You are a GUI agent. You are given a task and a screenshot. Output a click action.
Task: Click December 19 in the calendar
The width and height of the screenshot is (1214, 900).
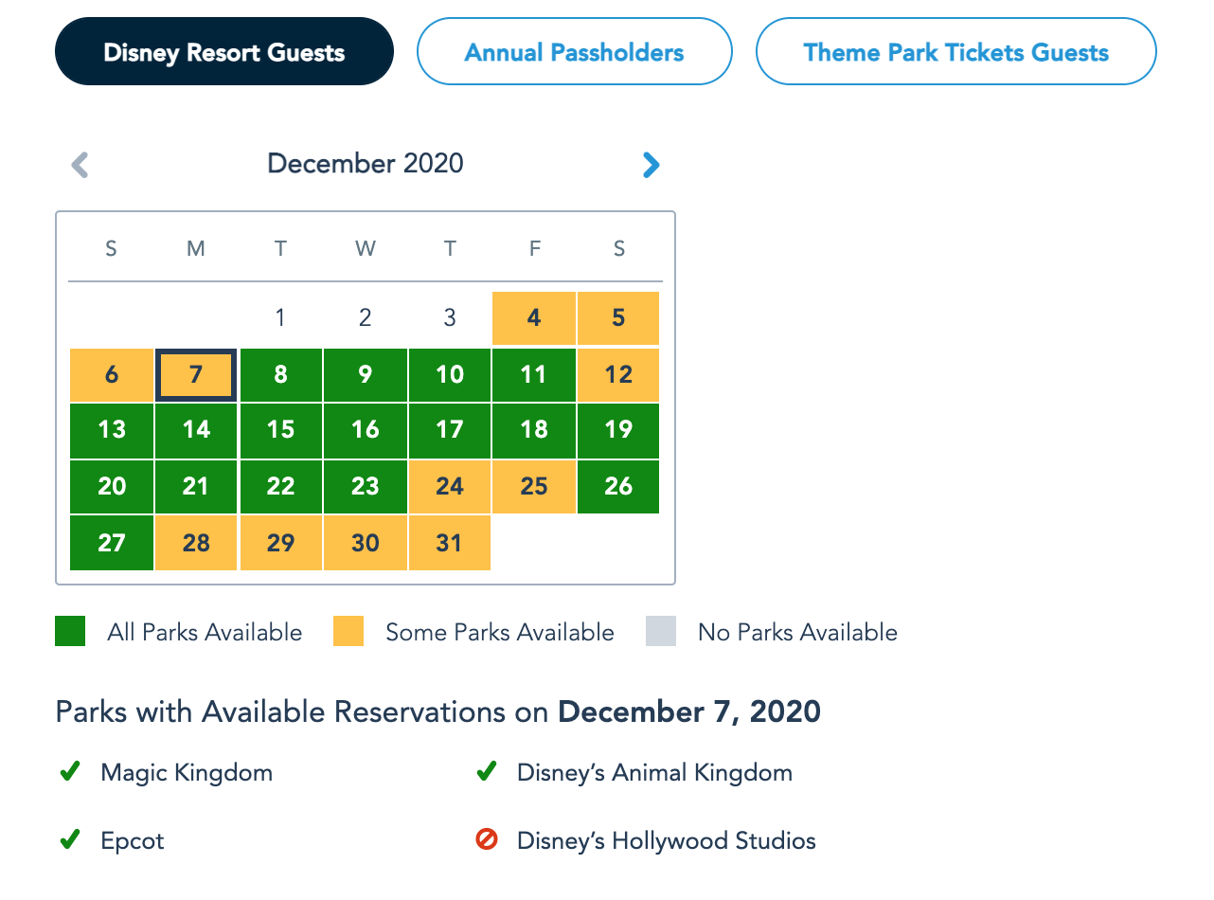click(x=618, y=430)
